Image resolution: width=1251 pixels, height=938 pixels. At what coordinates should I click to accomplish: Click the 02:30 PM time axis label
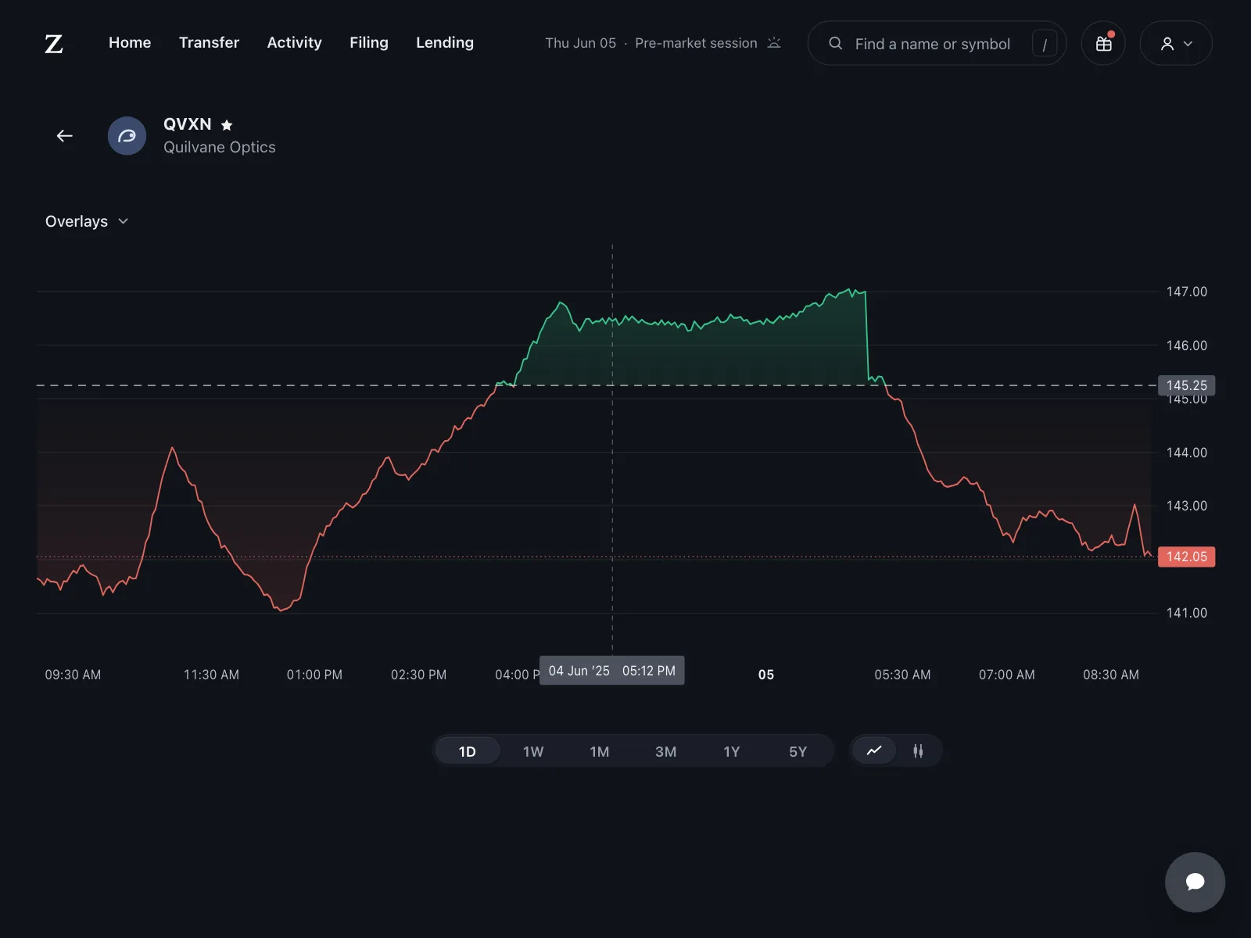[419, 675]
